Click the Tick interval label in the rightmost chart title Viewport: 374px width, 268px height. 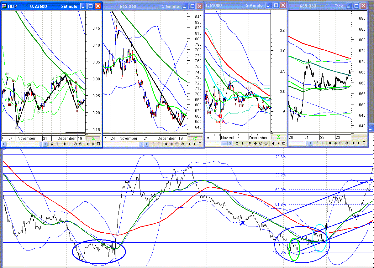click(x=339, y=6)
